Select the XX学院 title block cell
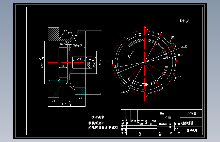This screenshot has height=142, width=220. click(x=191, y=114)
